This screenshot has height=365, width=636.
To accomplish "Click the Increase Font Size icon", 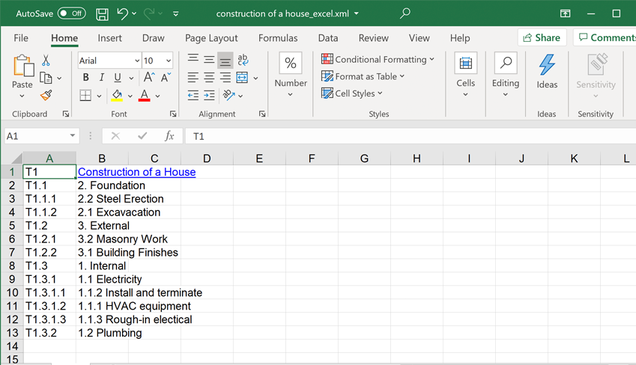I will [148, 78].
